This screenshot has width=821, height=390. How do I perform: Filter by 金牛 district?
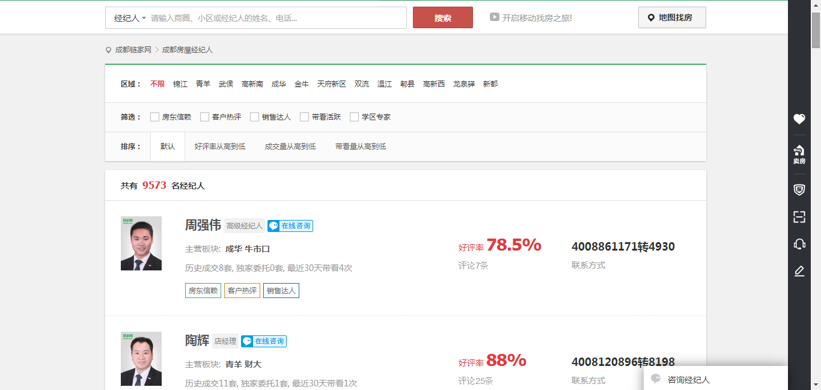click(x=302, y=84)
